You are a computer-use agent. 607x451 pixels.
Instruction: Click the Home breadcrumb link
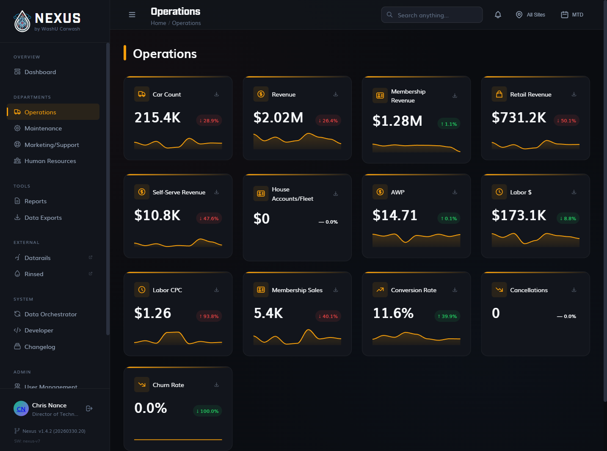pos(158,23)
